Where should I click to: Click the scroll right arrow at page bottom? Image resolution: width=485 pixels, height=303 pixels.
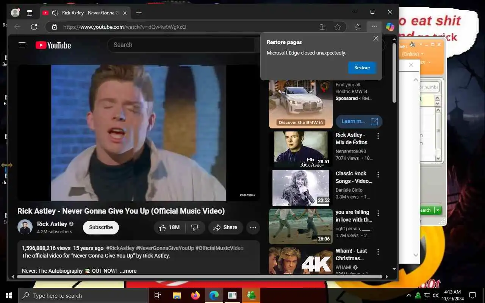pyautogui.click(x=387, y=276)
